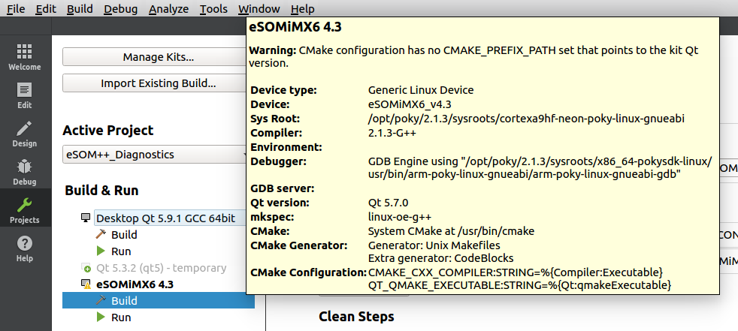Click green run arrow under eSOMiMX6 4.3
Screen dimensions: 738x331
tap(101, 317)
